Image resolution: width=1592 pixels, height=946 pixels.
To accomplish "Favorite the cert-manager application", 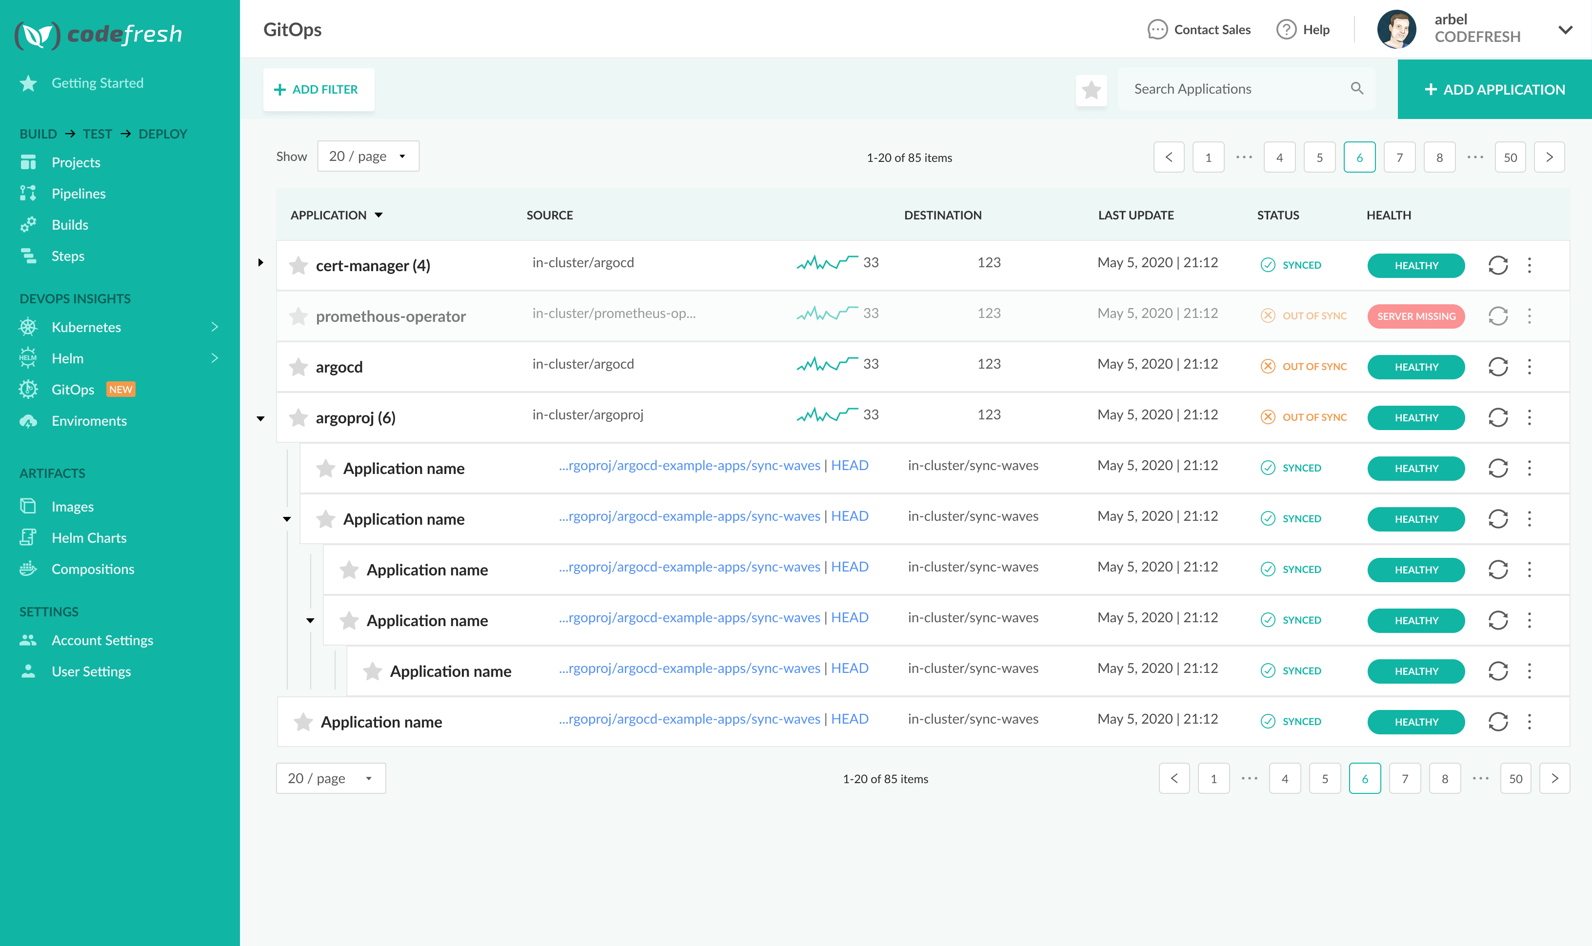I will point(298,265).
